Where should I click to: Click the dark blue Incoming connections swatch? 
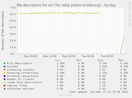(x=5, y=76)
